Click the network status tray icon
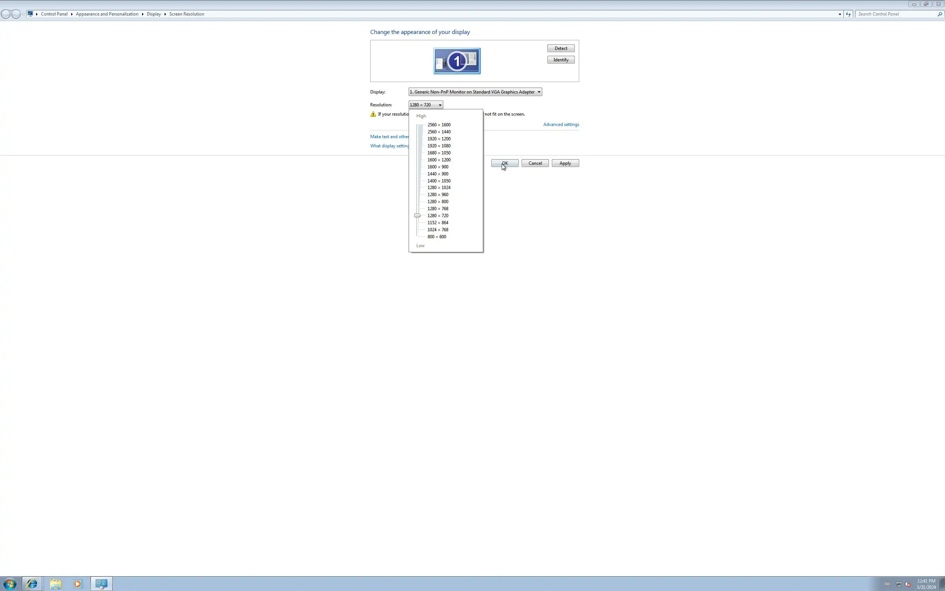Viewport: 945px width, 591px height. (898, 584)
